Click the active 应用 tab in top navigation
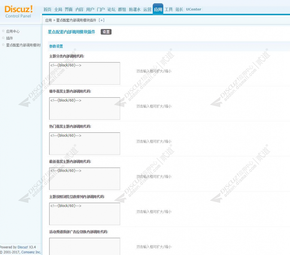 coord(158,9)
